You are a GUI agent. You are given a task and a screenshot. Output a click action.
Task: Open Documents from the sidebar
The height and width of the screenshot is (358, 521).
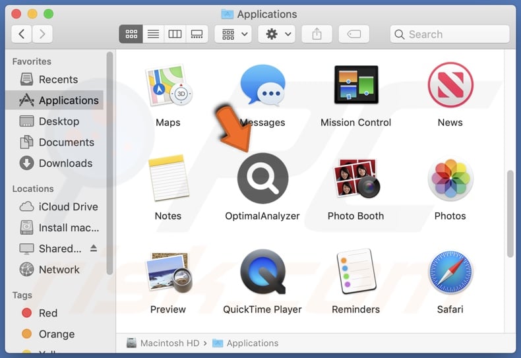[55, 142]
